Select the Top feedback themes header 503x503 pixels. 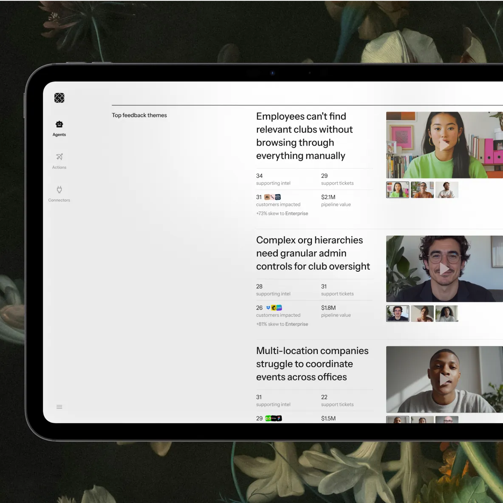(x=139, y=115)
